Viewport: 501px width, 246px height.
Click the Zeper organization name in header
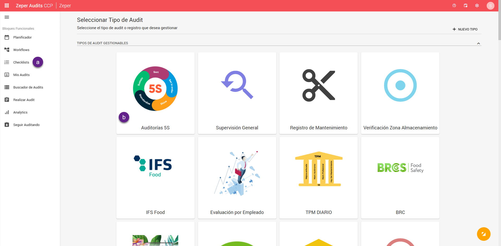(65, 6)
